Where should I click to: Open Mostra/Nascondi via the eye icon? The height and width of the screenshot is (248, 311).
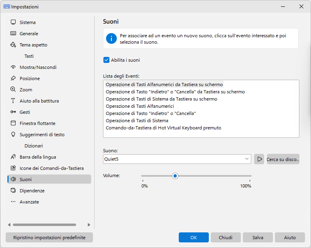pos(13,67)
